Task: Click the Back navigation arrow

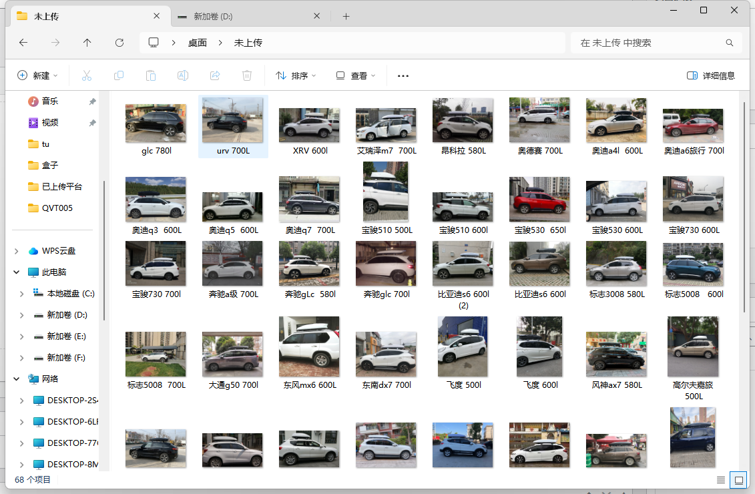Action: tap(23, 43)
